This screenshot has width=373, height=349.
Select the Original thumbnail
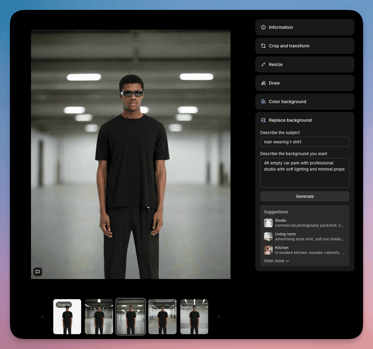pos(67,316)
